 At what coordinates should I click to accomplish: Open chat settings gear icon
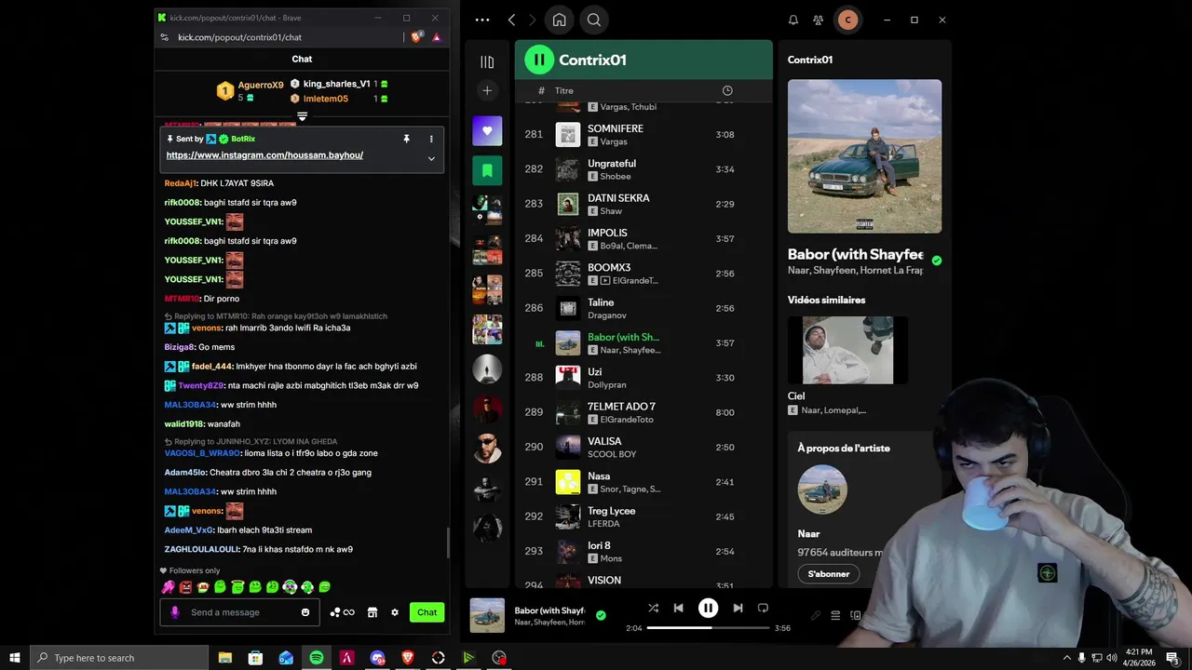point(395,612)
